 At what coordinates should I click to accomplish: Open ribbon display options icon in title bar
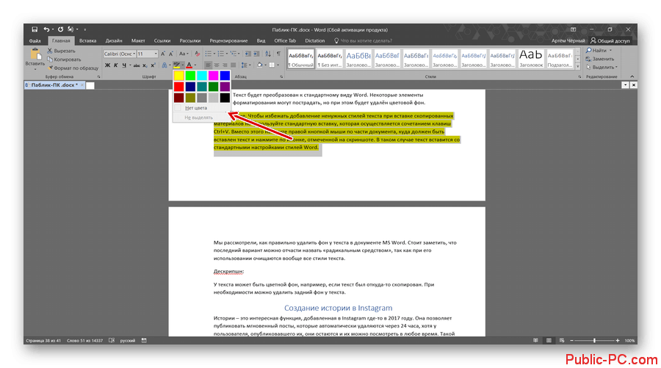coord(574,29)
